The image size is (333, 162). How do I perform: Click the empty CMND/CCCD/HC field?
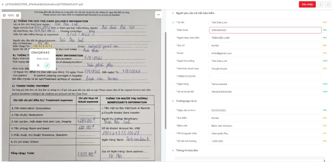point(265,76)
